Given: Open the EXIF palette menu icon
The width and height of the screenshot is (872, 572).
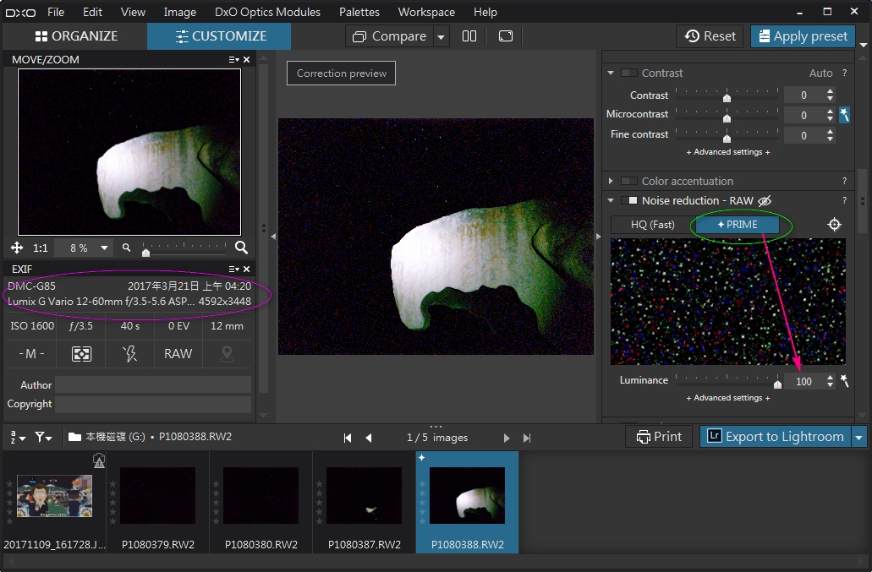Looking at the screenshot, I should (233, 269).
